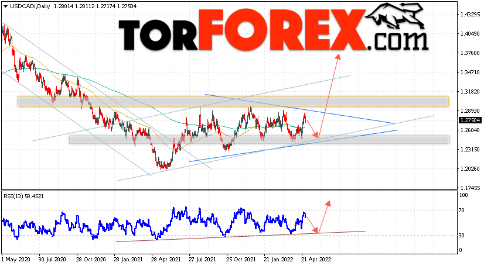Screen dimensions: 484x266
Task: Click the 1.26040 price axis value
Action: tap(469, 130)
